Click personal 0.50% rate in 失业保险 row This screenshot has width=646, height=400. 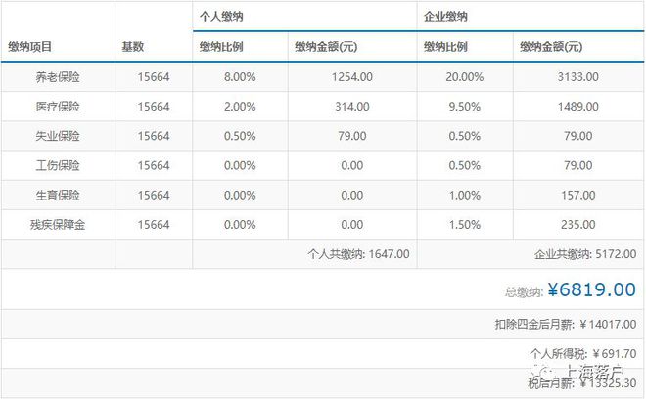tap(240, 136)
